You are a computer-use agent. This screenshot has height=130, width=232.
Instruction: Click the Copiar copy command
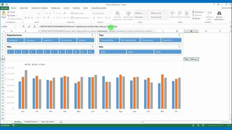[11, 16]
